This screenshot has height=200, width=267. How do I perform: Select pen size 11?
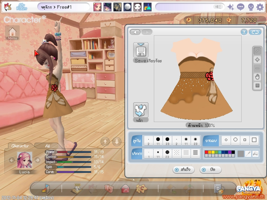(x=158, y=153)
